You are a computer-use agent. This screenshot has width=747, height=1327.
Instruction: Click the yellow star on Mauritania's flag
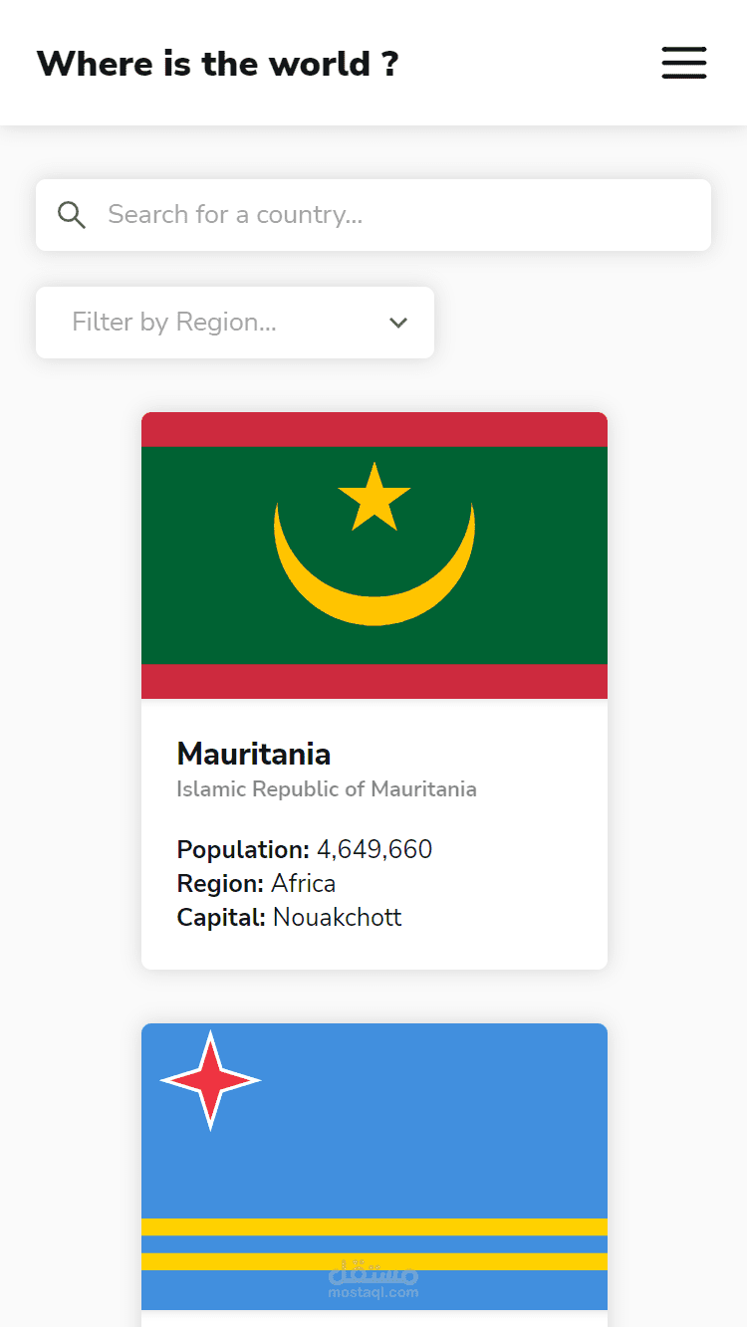point(374,498)
